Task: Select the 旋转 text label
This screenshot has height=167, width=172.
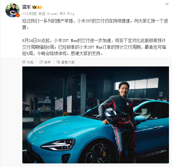Action: coord(47,62)
